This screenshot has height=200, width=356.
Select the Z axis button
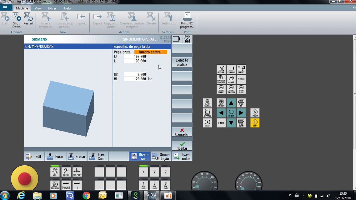(166, 172)
